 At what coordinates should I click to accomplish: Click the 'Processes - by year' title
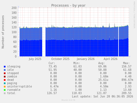pos(68,6)
